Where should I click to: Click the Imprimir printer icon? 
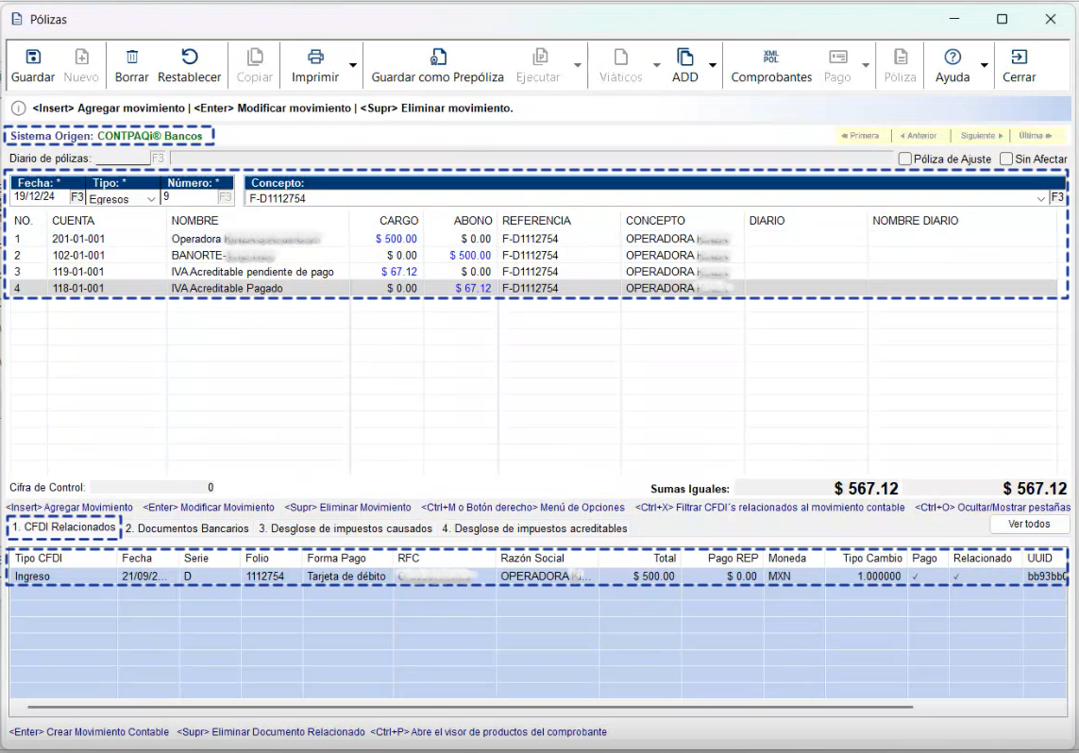tap(315, 58)
